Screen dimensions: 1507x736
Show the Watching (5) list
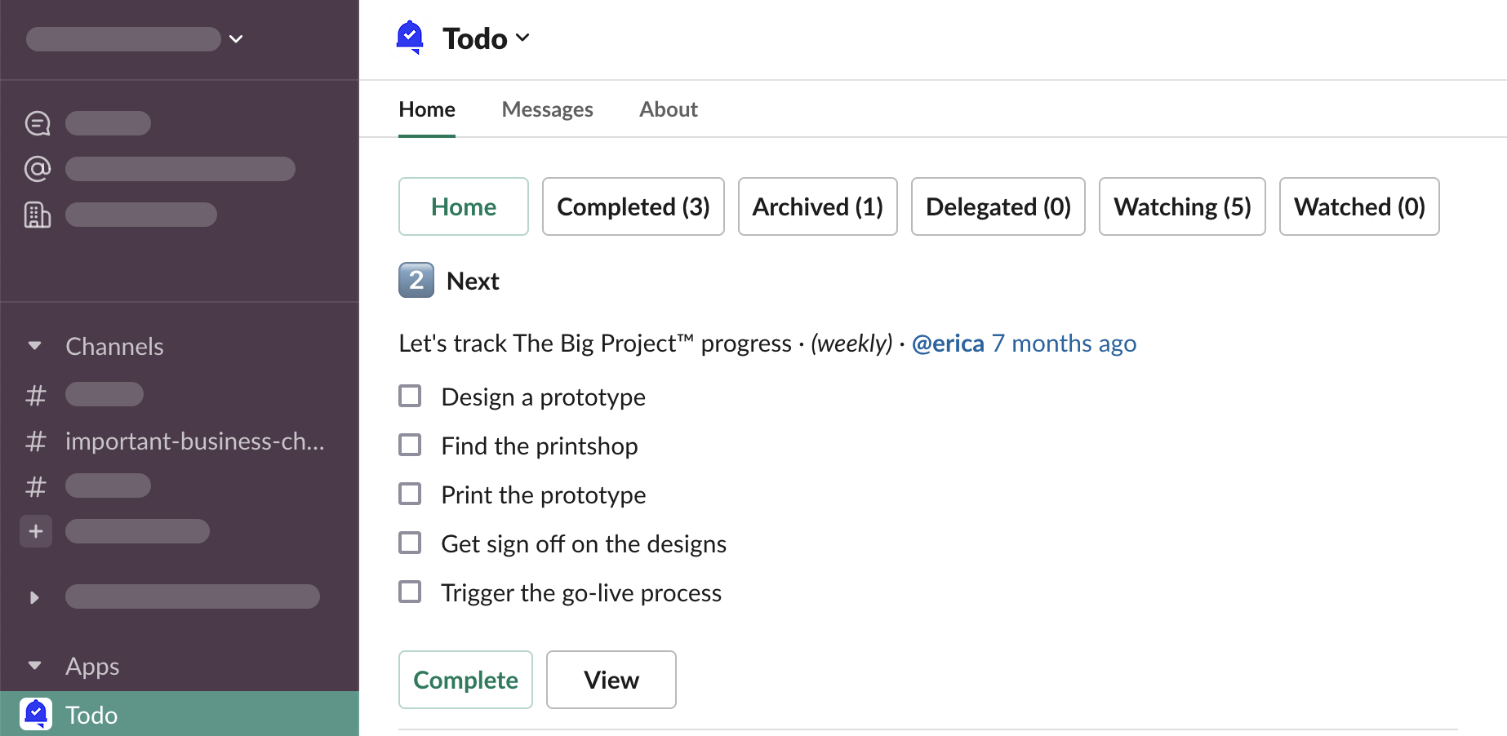pos(1181,207)
